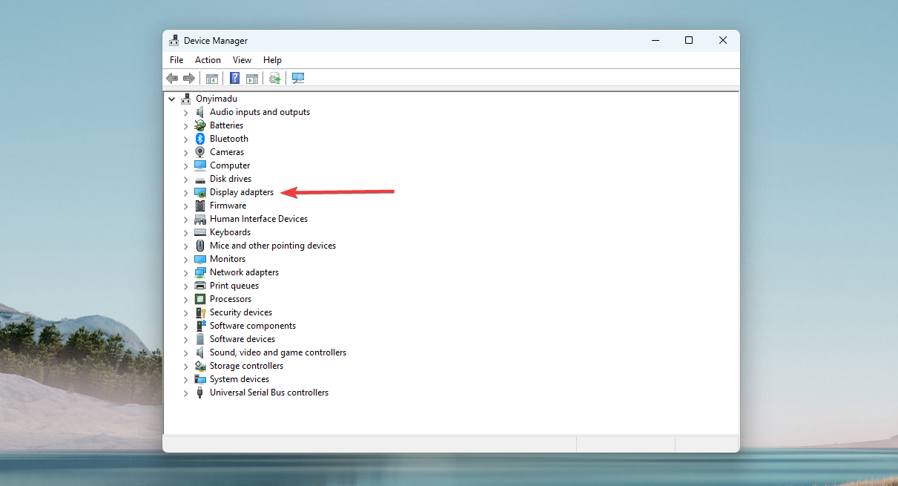Expand the Software devices node

[185, 339]
